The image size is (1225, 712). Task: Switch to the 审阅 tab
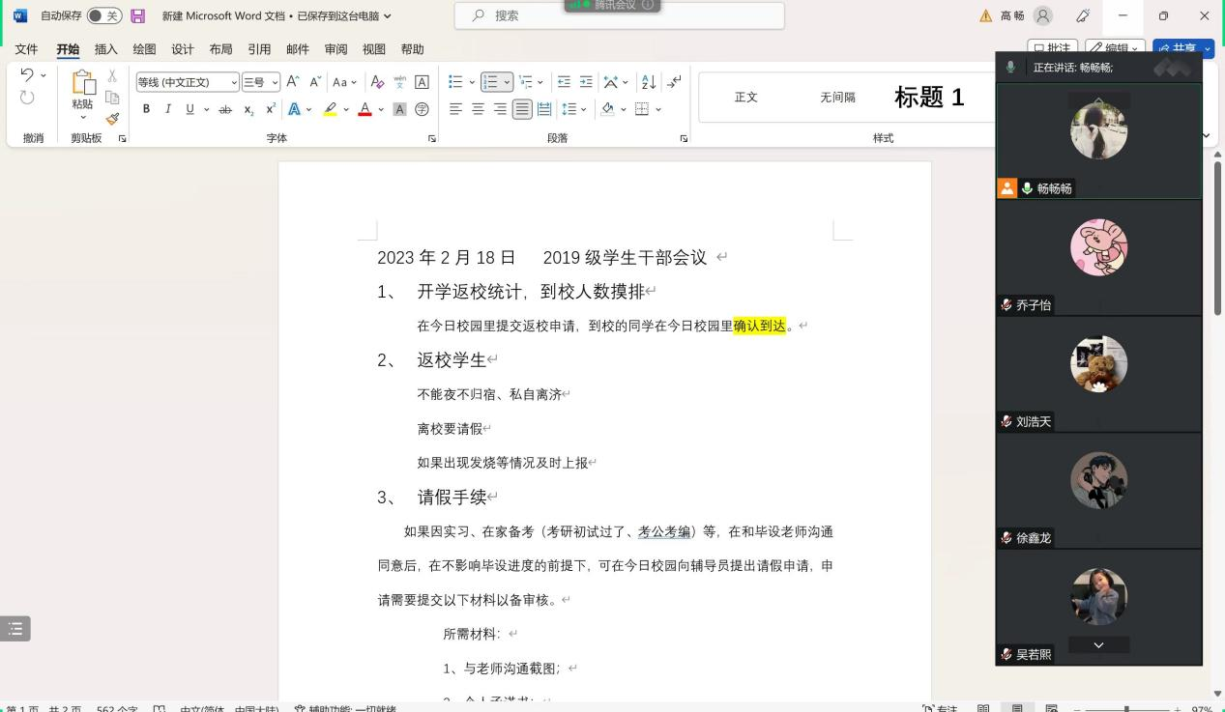tap(335, 49)
